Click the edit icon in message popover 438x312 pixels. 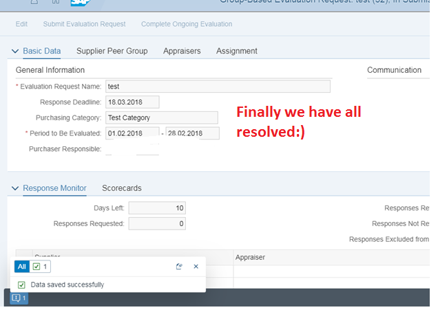coord(179,267)
